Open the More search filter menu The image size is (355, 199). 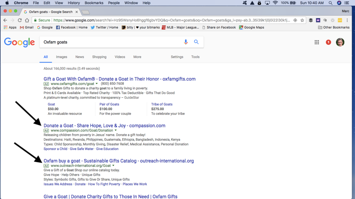tap(137, 57)
